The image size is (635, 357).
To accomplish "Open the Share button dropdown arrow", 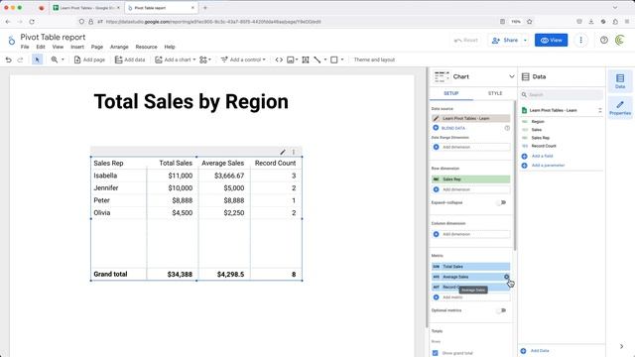I will [525, 40].
